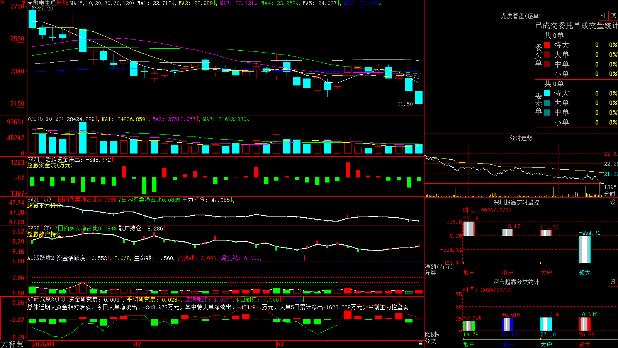
Task: Open 设 settings for 深圳超赢实时监控
Action: pos(613,202)
